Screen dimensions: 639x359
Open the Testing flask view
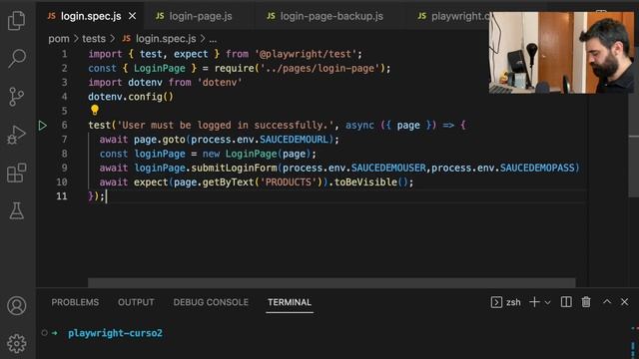point(17,210)
